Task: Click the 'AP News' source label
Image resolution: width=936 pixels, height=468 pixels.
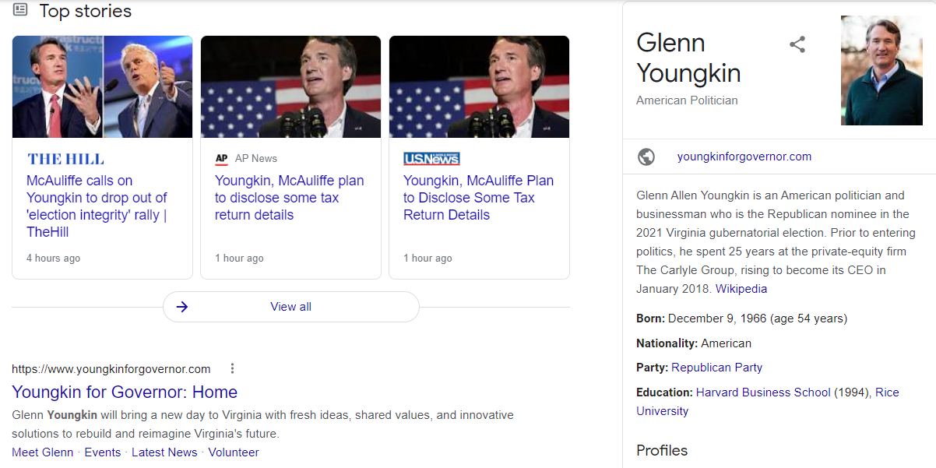Action: click(256, 159)
